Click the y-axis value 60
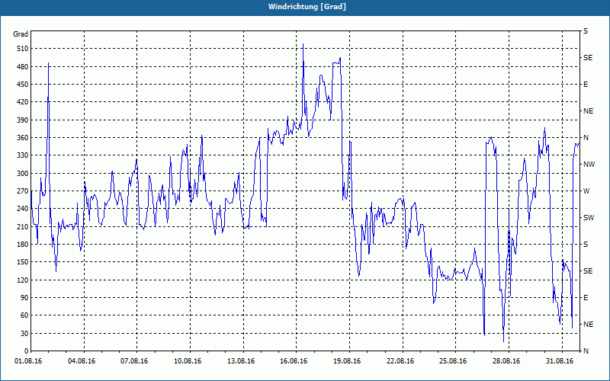Viewport: 610px width, 381px height. [24, 315]
